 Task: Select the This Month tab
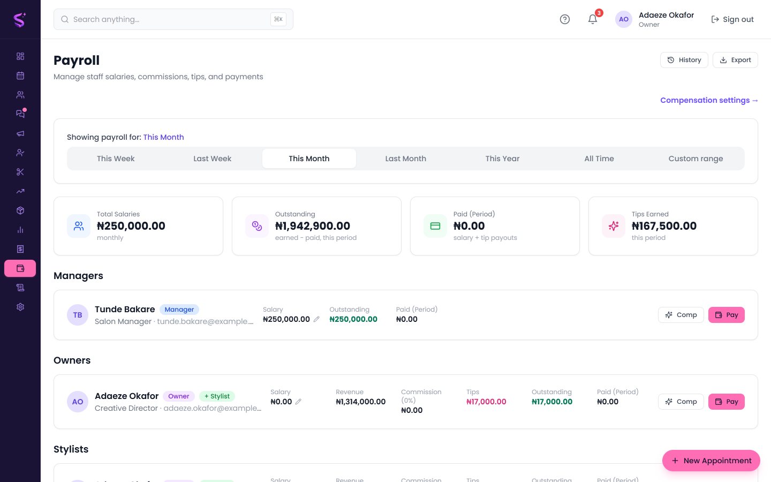[x=309, y=159]
